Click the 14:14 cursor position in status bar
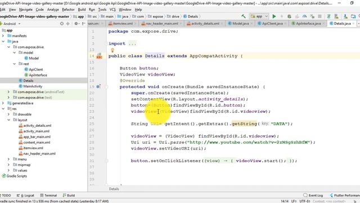This screenshot has width=360, height=203. pos(285,201)
